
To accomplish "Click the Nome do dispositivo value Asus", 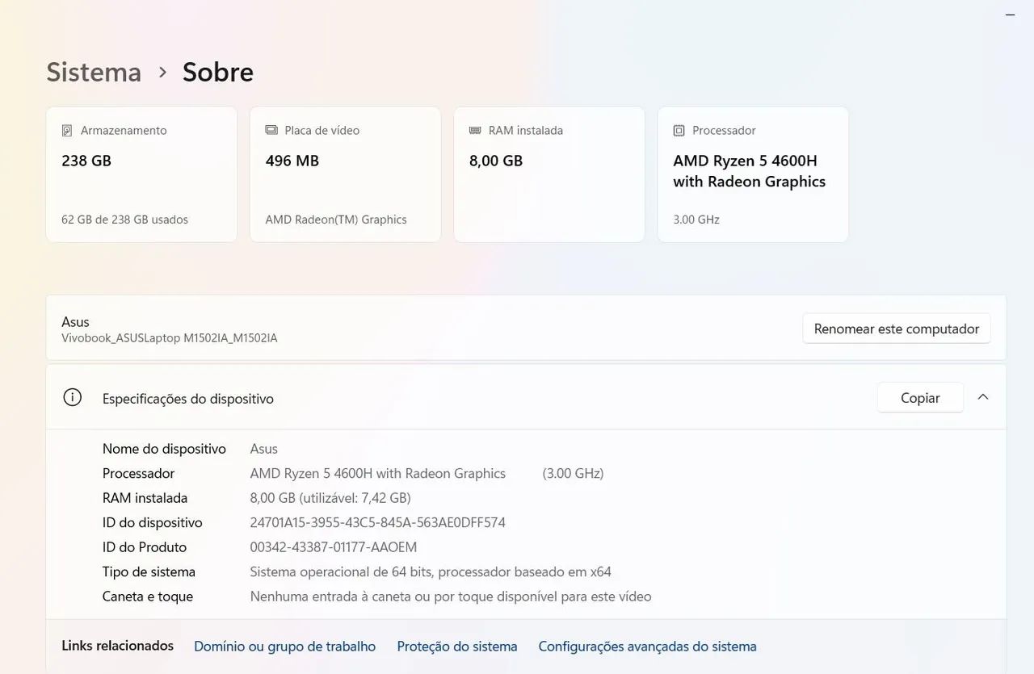I will pos(264,449).
